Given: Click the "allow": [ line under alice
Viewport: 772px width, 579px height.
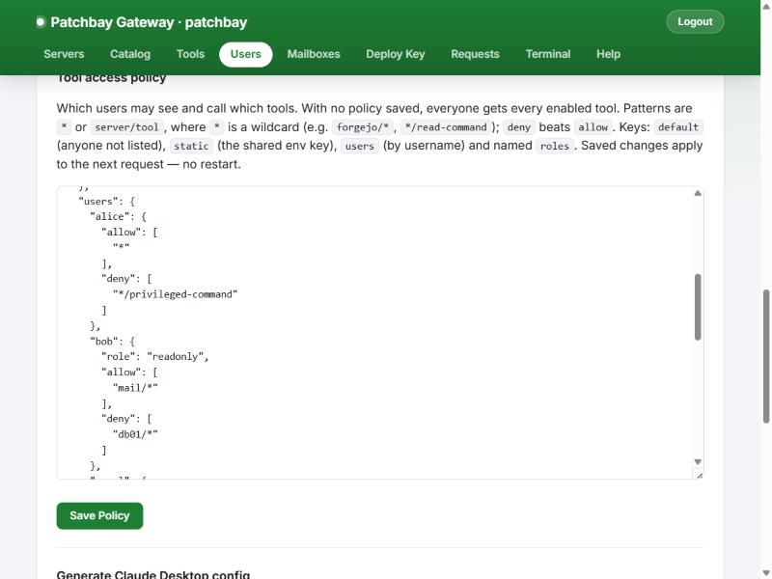Looking at the screenshot, I should click(x=129, y=232).
